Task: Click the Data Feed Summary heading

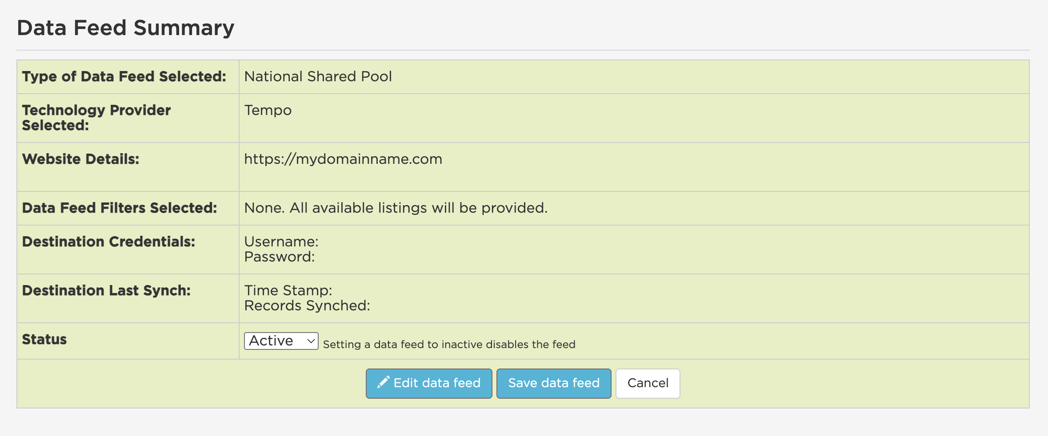Action: point(125,28)
